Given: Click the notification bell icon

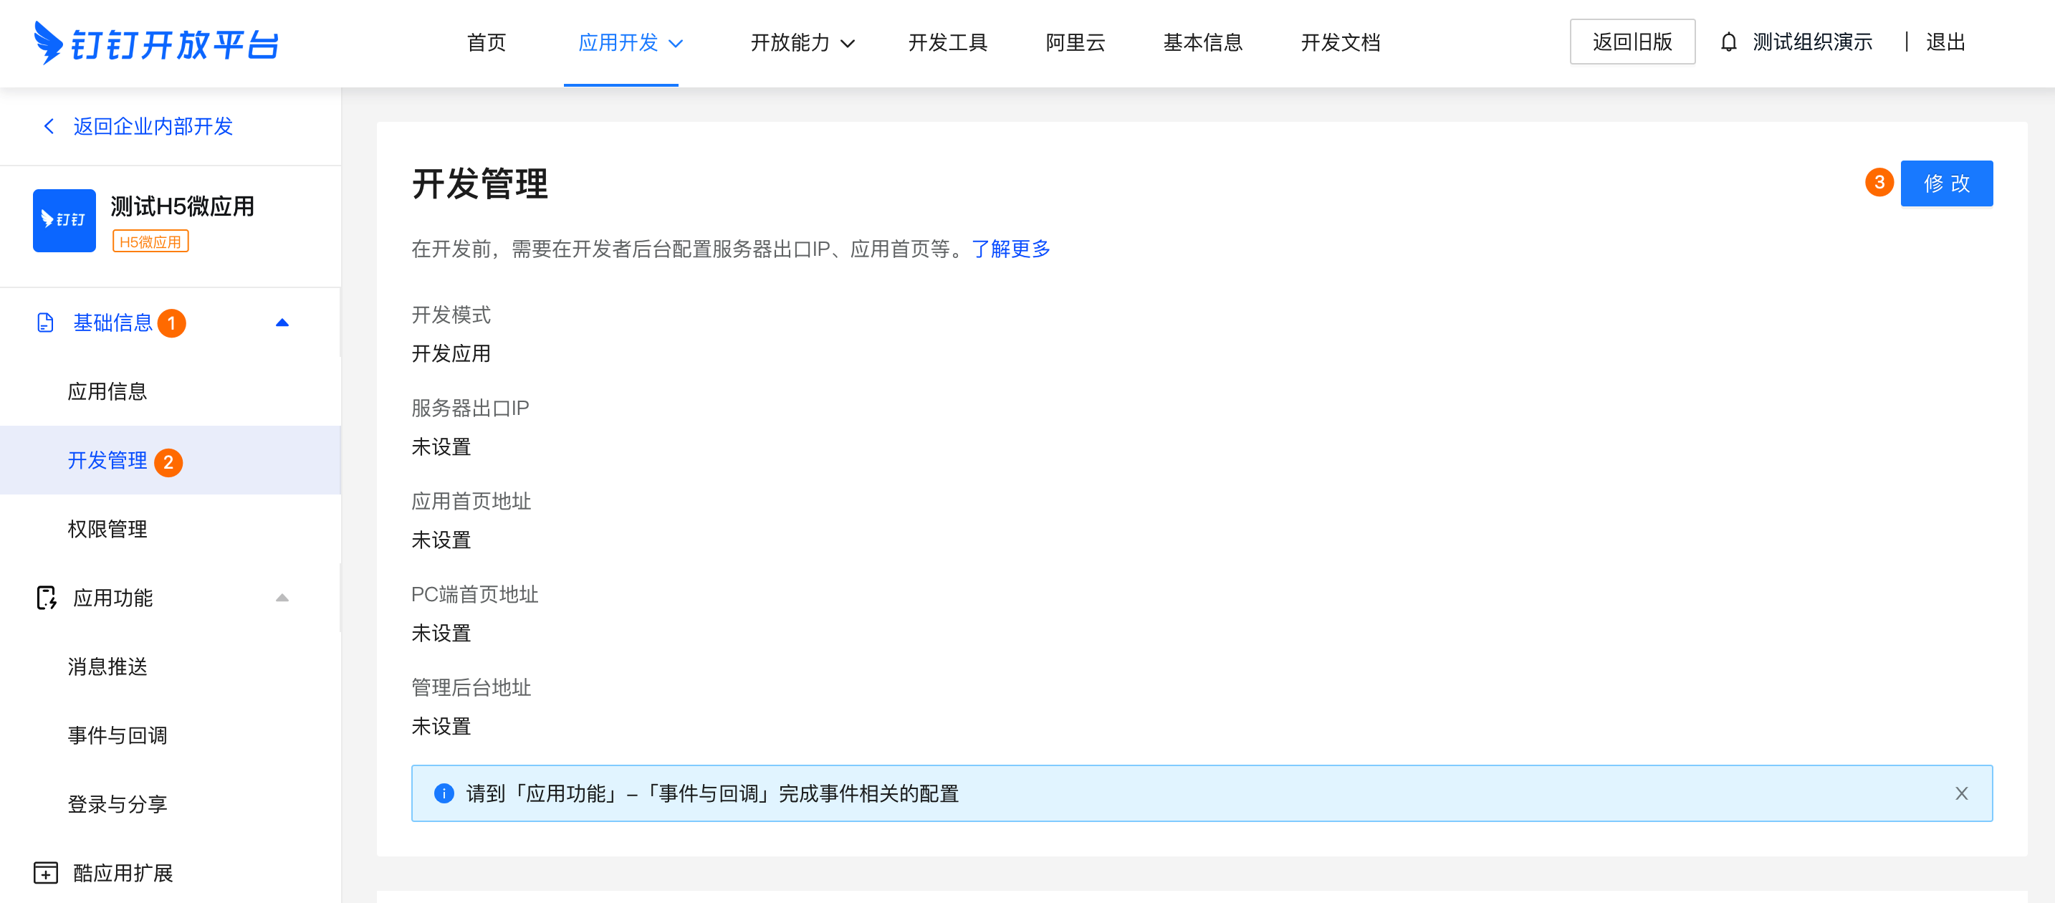Looking at the screenshot, I should tap(1728, 42).
